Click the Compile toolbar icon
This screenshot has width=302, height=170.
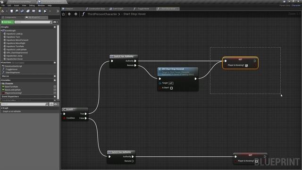coord(3,11)
